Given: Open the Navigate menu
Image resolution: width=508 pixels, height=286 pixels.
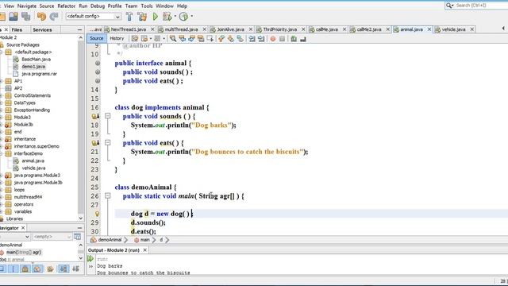Looking at the screenshot, I should 27,6.
